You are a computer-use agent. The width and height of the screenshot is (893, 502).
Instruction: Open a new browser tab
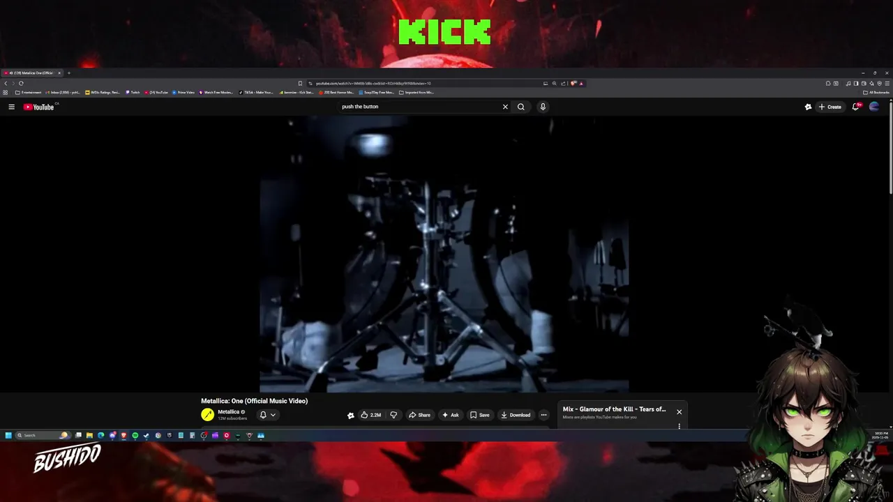click(x=68, y=73)
